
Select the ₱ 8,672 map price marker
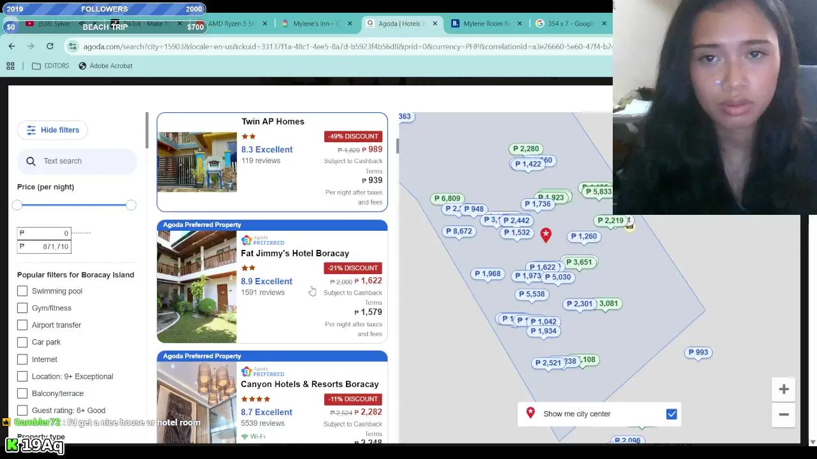pos(459,231)
